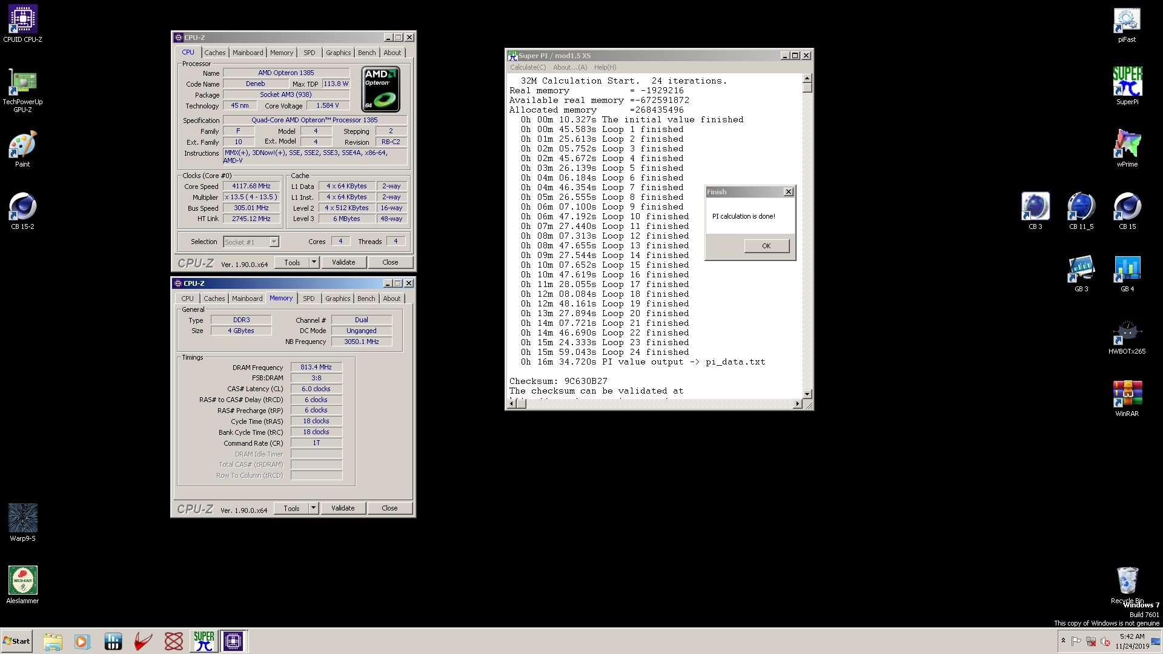
Task: Switch to Memory tab in top CPU-Z
Action: 282,53
